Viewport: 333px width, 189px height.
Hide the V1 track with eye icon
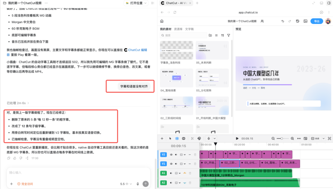pyautogui.click(x=171, y=164)
